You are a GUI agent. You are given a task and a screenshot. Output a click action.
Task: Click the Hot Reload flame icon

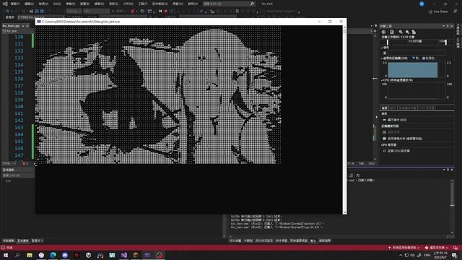(132, 12)
